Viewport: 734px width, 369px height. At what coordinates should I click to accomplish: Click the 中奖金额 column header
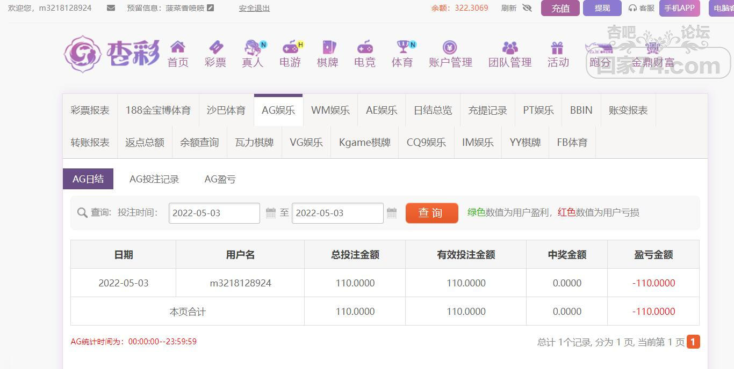tap(567, 255)
